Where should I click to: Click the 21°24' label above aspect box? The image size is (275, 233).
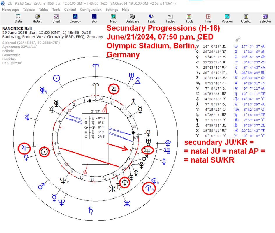96,111
